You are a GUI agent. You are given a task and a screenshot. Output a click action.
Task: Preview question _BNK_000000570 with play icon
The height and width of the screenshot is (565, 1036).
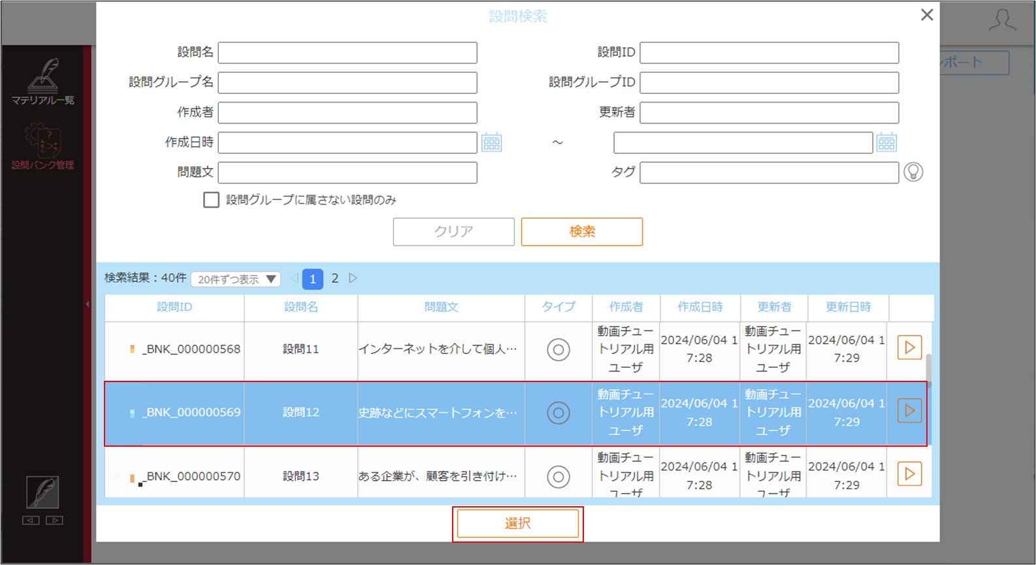point(909,474)
